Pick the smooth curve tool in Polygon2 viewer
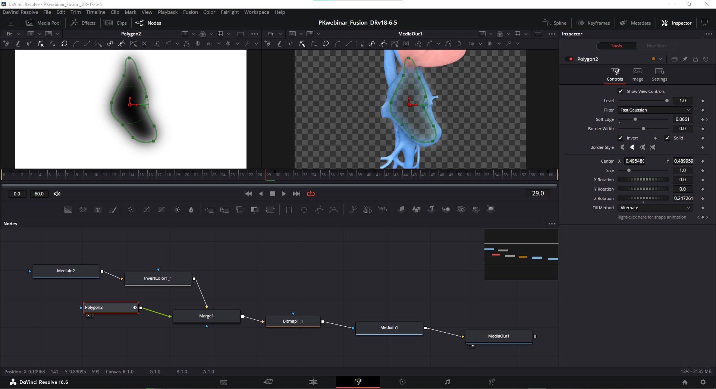716x389 pixels. coord(76,44)
